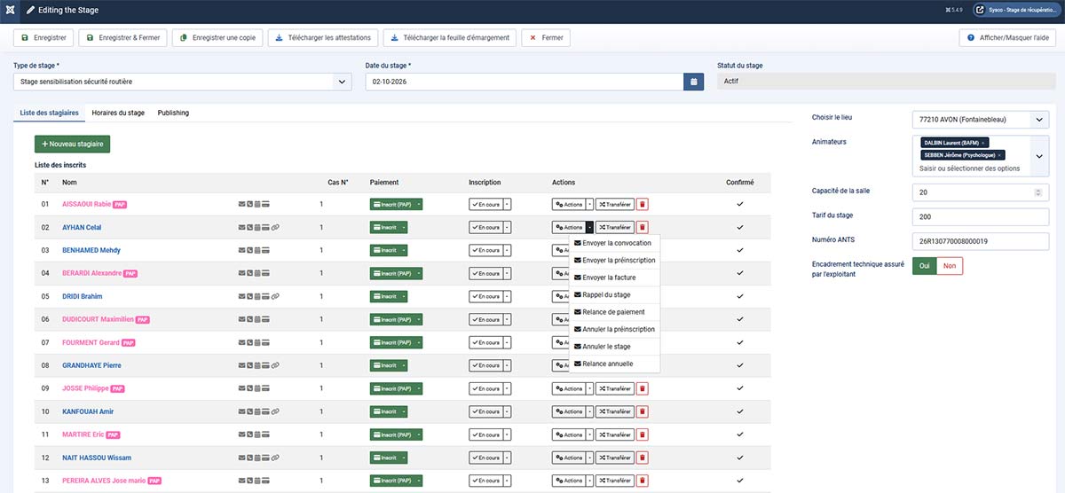Open Inscrit payment dropdown for AYHAN Celal

click(x=404, y=227)
